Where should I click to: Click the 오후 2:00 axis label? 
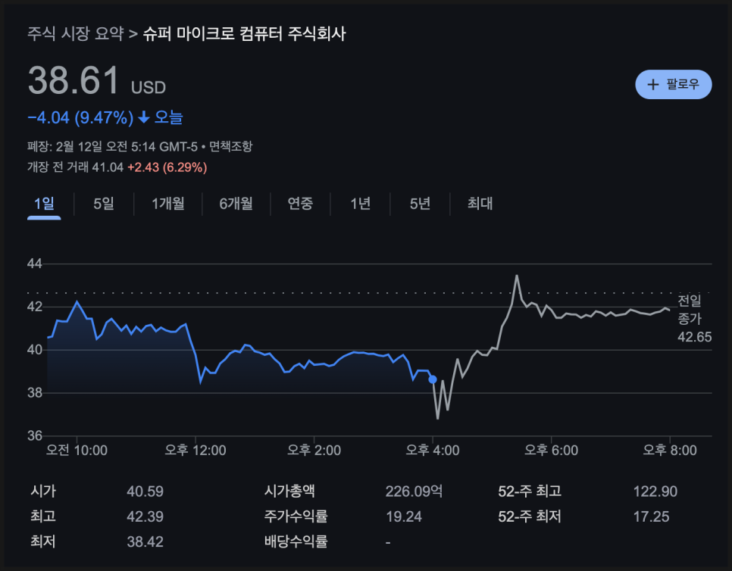(314, 450)
